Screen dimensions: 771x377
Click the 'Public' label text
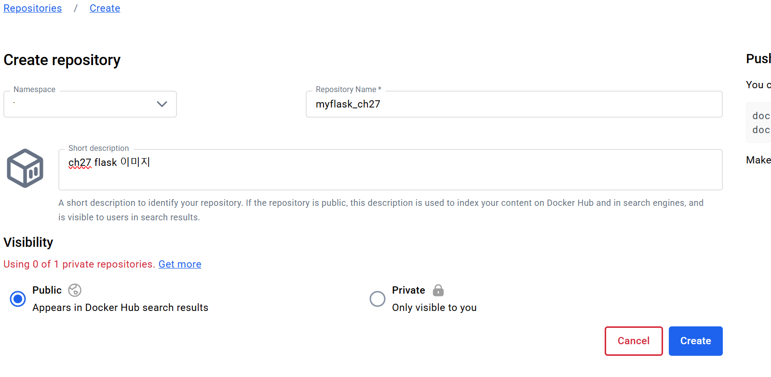coord(47,290)
